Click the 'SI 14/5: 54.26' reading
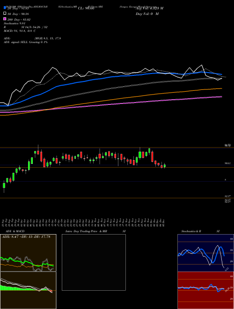 (x=35, y=27)
